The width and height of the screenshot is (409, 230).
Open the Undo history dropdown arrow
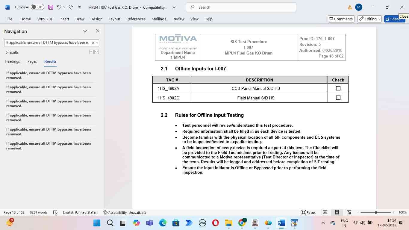(64, 7)
